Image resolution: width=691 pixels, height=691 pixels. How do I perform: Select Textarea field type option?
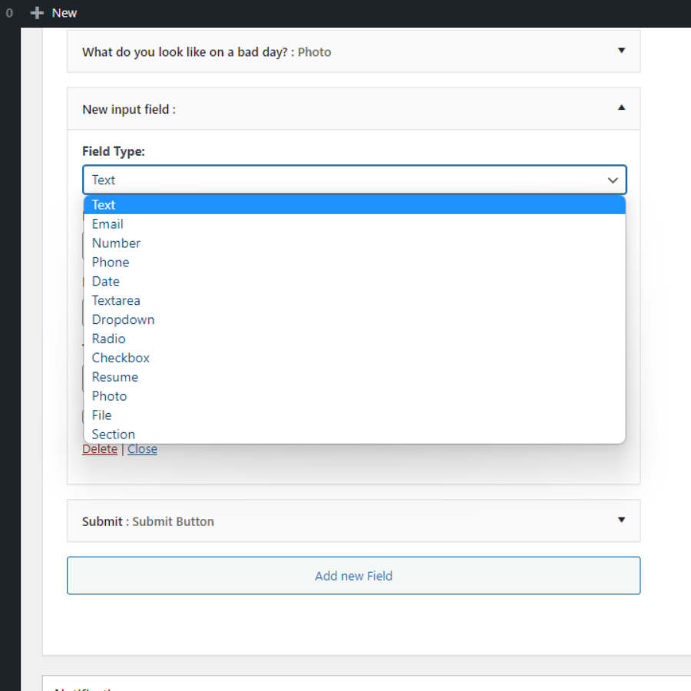(354, 300)
